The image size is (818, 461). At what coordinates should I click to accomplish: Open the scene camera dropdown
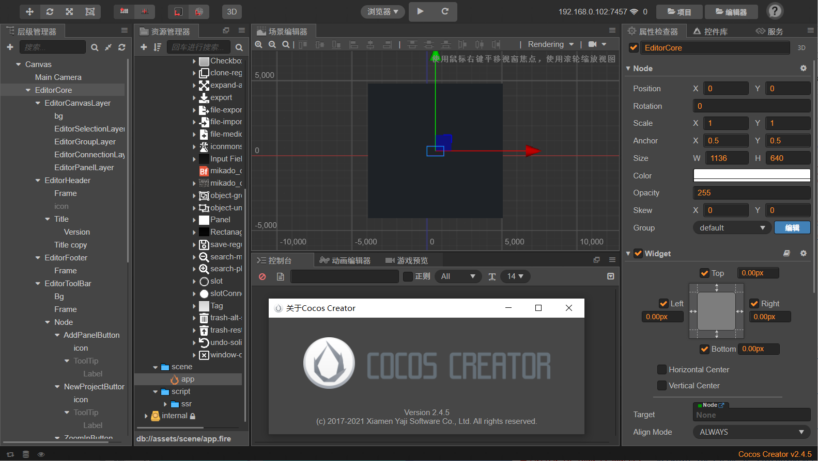[597, 44]
